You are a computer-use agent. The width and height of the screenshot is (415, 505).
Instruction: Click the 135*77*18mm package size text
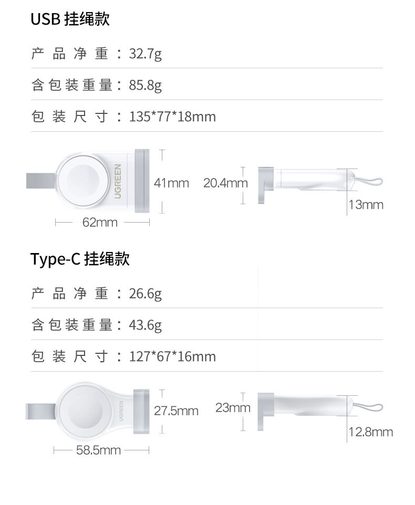(172, 116)
